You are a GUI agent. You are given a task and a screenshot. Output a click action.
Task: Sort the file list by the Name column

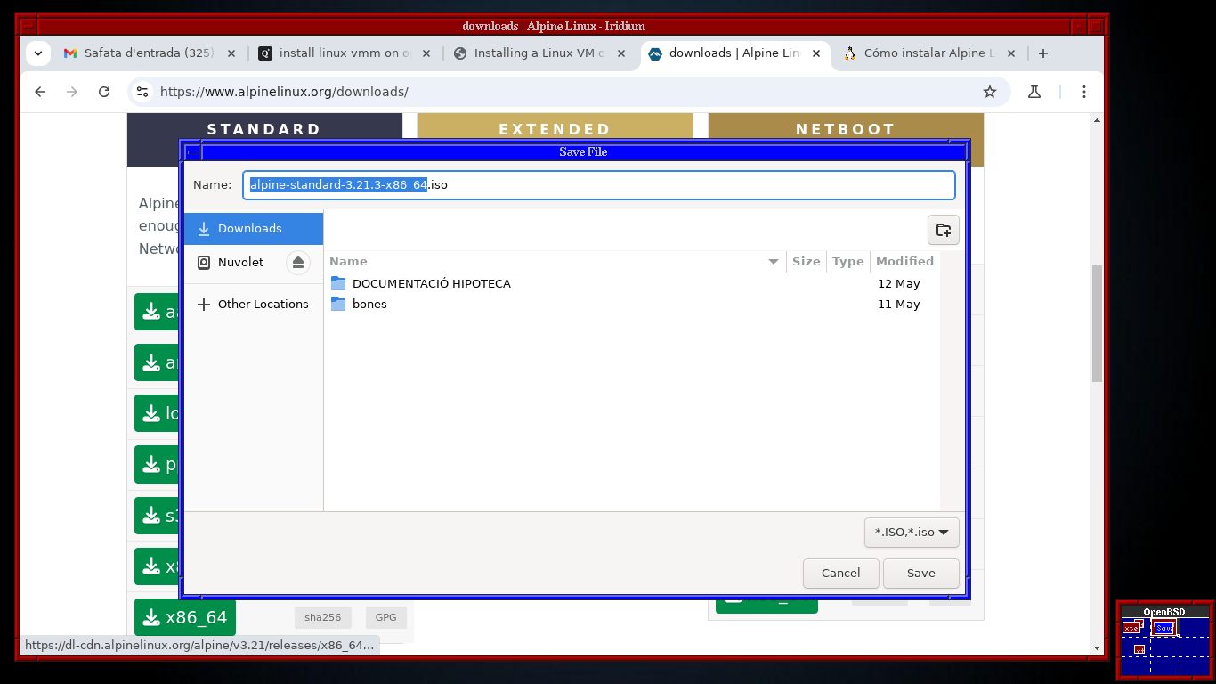click(x=555, y=261)
